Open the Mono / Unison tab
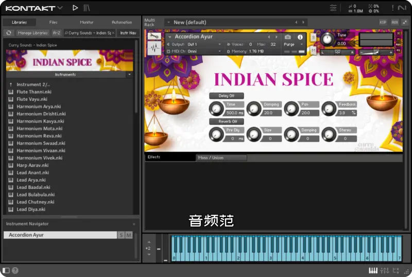This screenshot has width=412, height=277. (221, 158)
